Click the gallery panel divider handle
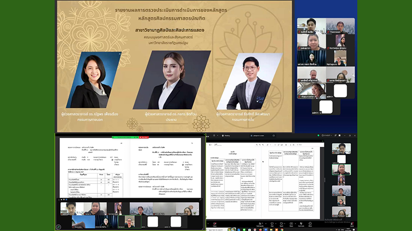Image resolution: width=412 pixels, height=231 pixels. [x=325, y=180]
